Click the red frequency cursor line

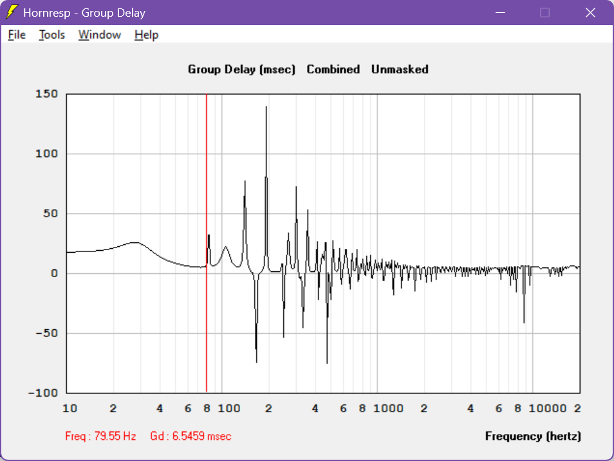click(x=207, y=242)
